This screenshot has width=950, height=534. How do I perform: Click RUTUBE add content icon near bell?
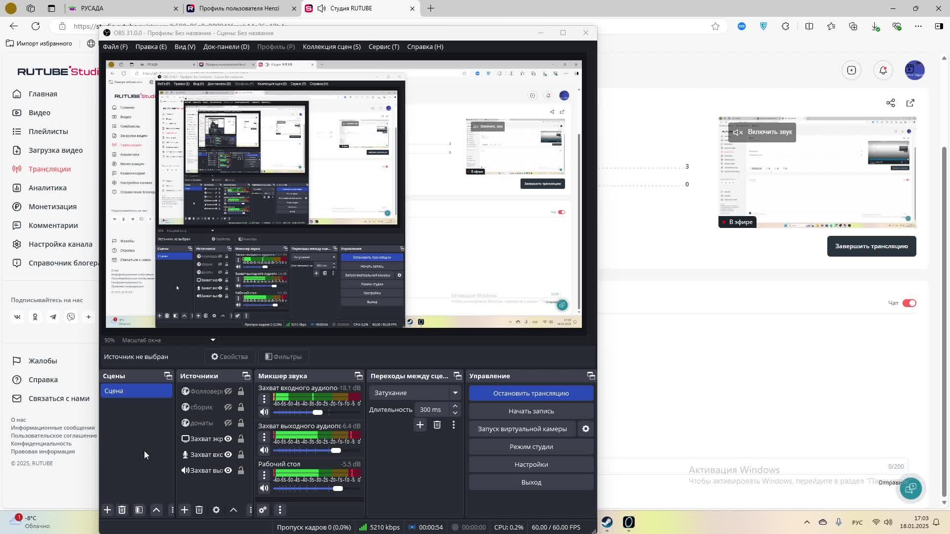[x=852, y=70]
